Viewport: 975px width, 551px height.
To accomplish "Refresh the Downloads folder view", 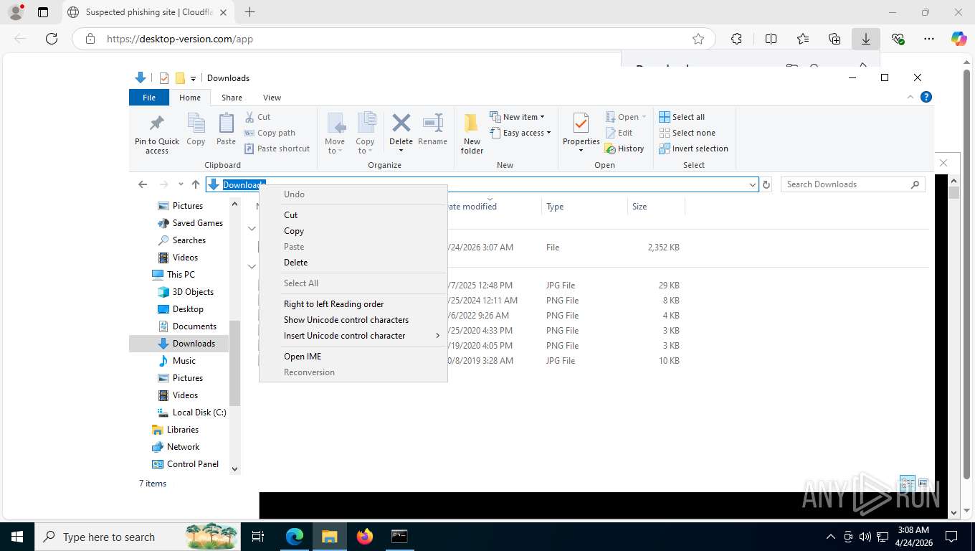I will click(x=766, y=184).
